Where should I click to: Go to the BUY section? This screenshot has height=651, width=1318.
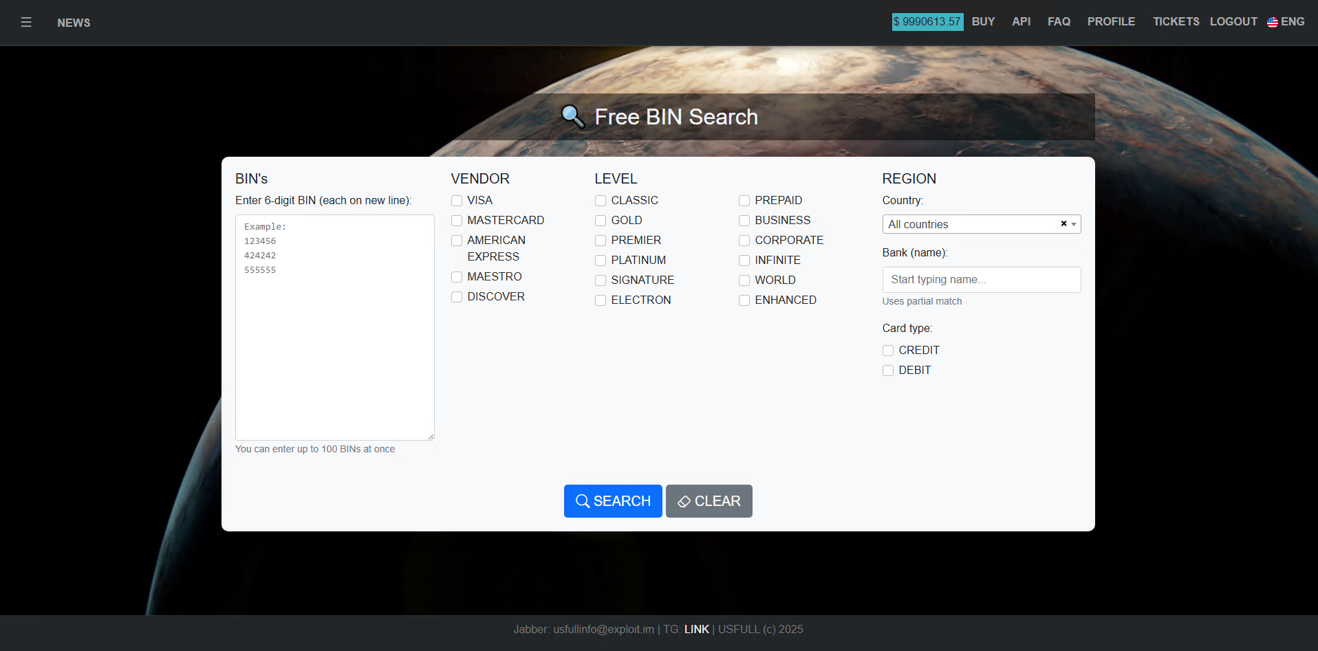click(983, 22)
